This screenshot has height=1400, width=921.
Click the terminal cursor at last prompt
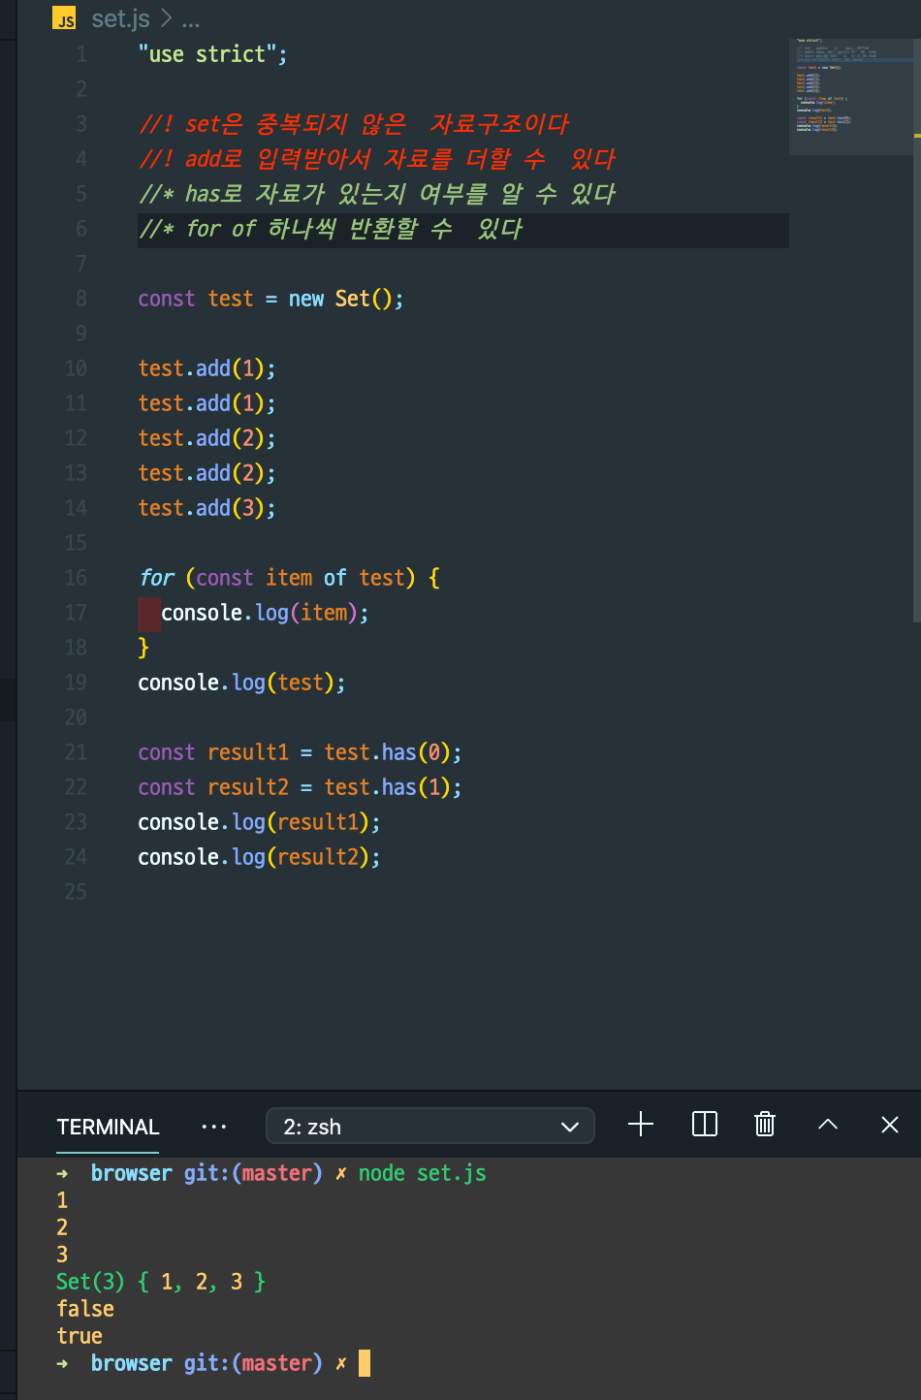[365, 1363]
